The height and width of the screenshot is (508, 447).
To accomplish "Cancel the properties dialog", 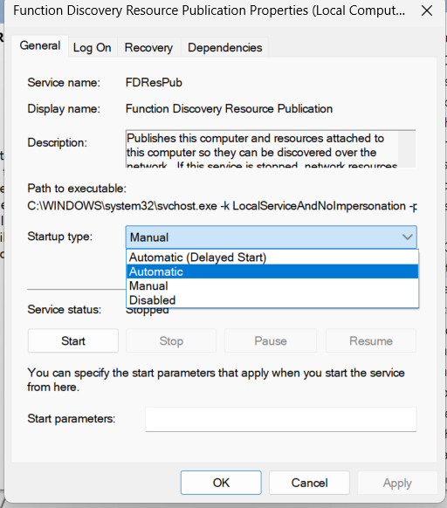I will click(x=309, y=483).
